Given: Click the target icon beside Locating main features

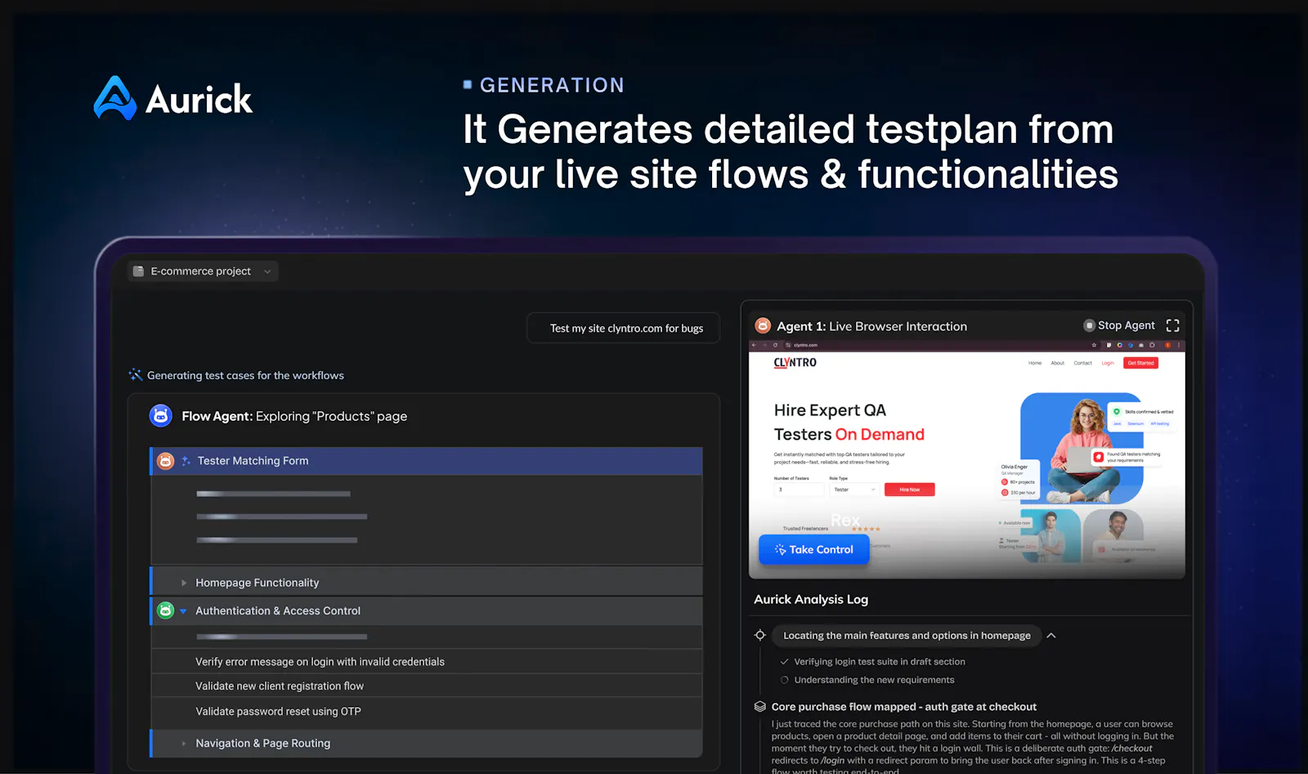Looking at the screenshot, I should tap(760, 635).
